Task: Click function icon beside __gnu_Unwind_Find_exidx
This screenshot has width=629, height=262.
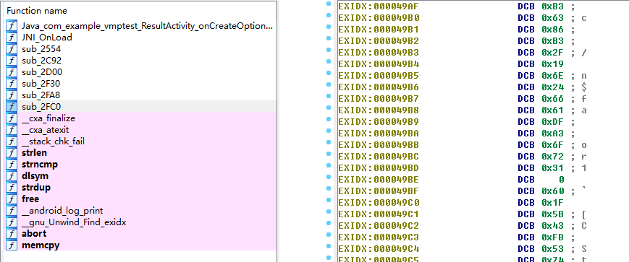Action: pyautogui.click(x=12, y=222)
